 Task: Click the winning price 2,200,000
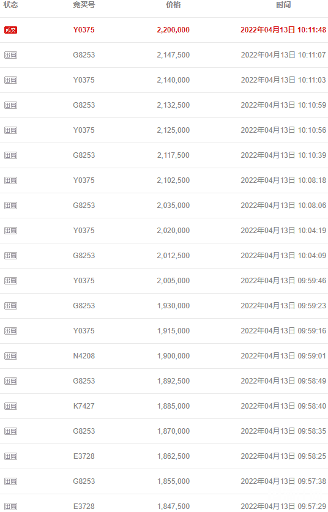[173, 30]
